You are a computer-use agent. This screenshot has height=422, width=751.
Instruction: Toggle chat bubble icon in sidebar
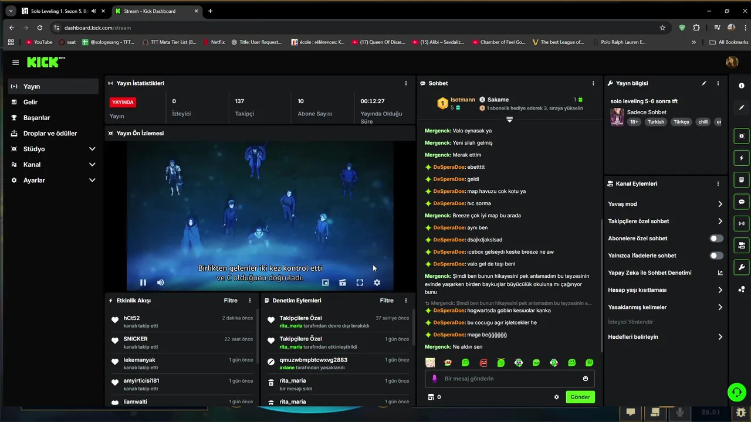point(742,202)
